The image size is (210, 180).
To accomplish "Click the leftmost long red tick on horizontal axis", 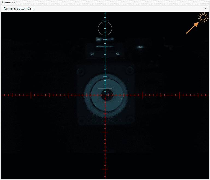I will (31, 95).
